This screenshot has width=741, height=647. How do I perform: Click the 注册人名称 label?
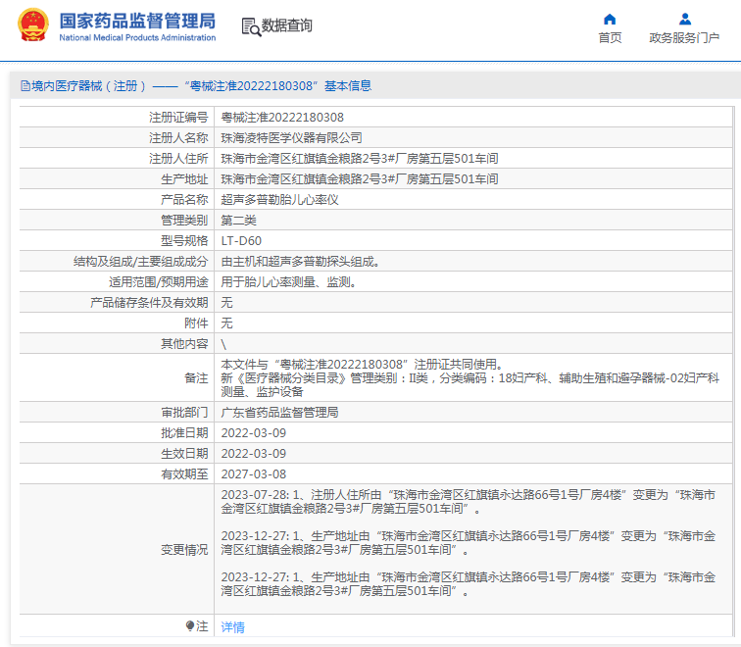pyautogui.click(x=178, y=138)
